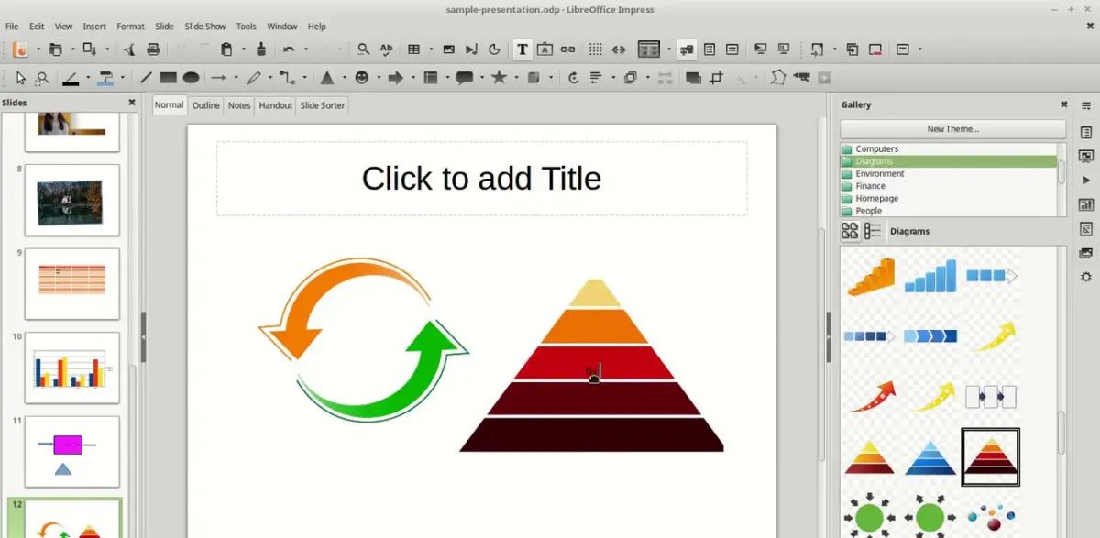The height and width of the screenshot is (538, 1100).
Task: Switch to Notes view tab
Action: (x=239, y=105)
